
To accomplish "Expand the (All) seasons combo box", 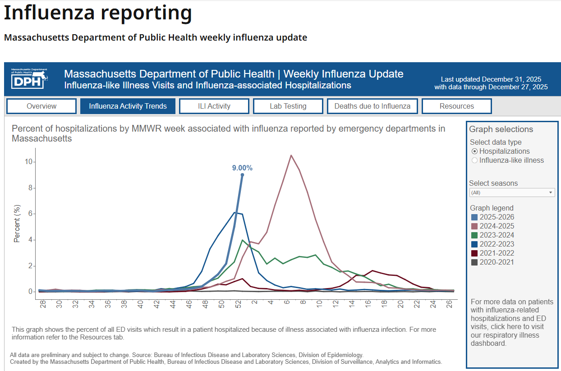I will (x=512, y=192).
